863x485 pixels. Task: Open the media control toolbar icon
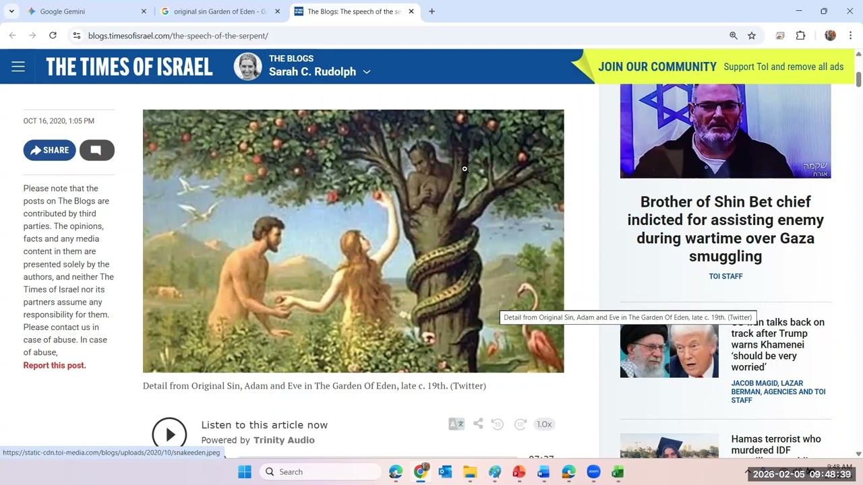coord(781,36)
